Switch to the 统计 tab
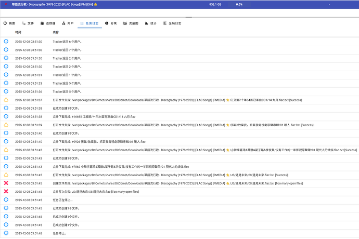The width and height of the screenshot is (359, 239). click(x=150, y=23)
